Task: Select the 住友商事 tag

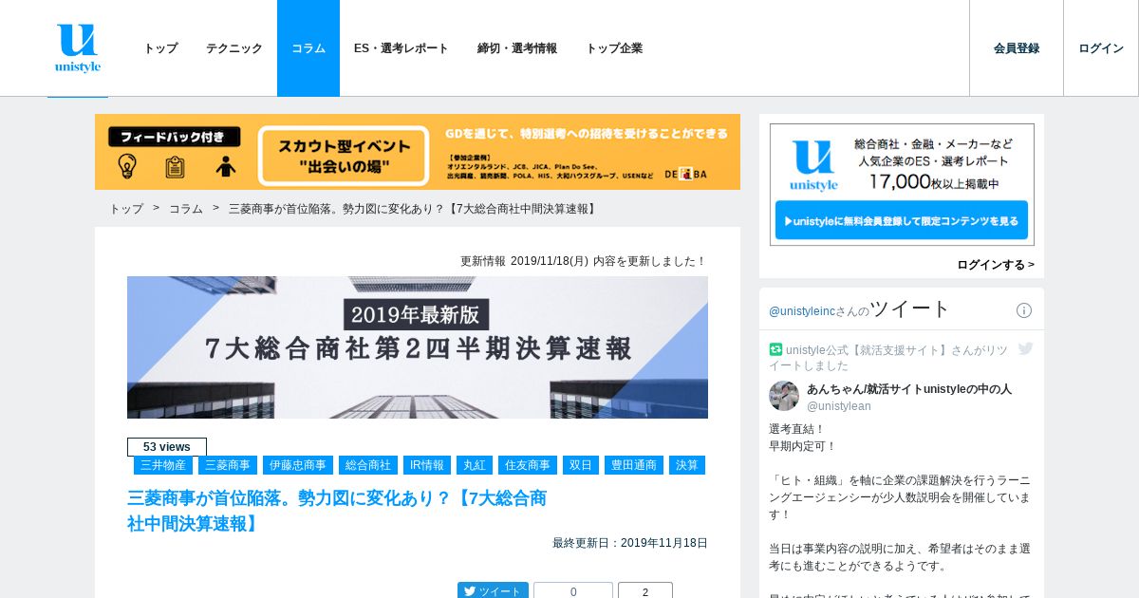Action: 528,465
